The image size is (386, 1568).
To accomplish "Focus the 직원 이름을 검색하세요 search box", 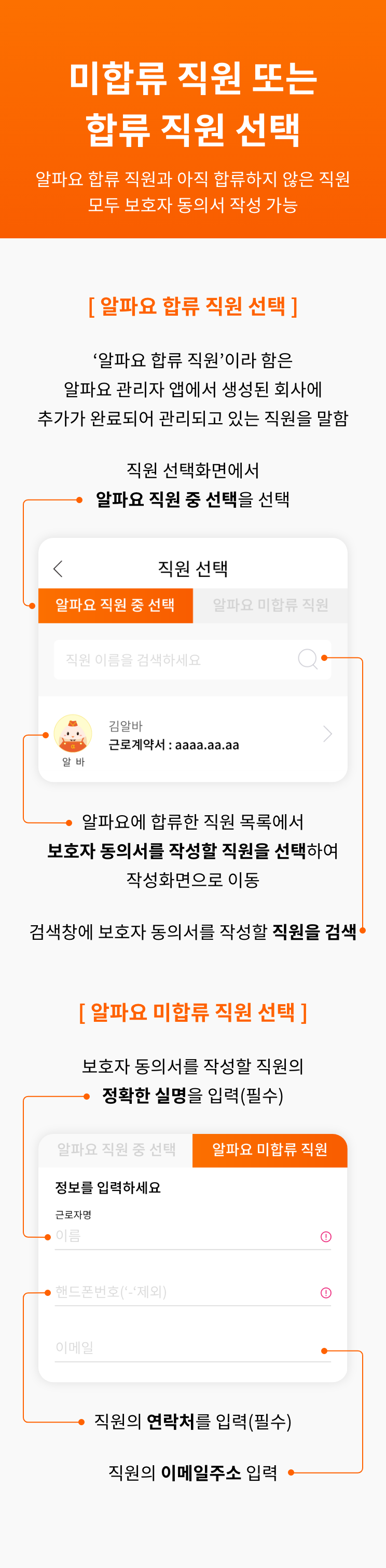I will coord(192,660).
